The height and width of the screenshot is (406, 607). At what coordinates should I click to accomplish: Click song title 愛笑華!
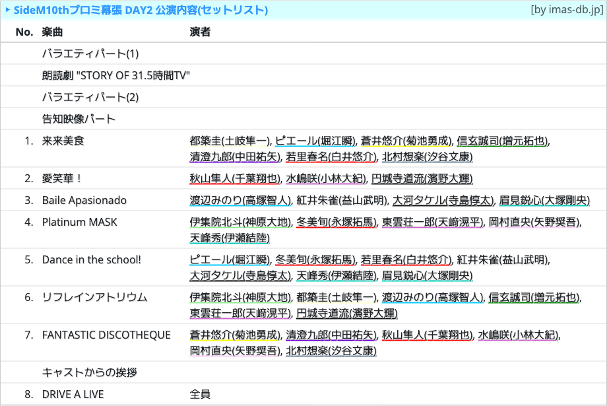coord(62,178)
